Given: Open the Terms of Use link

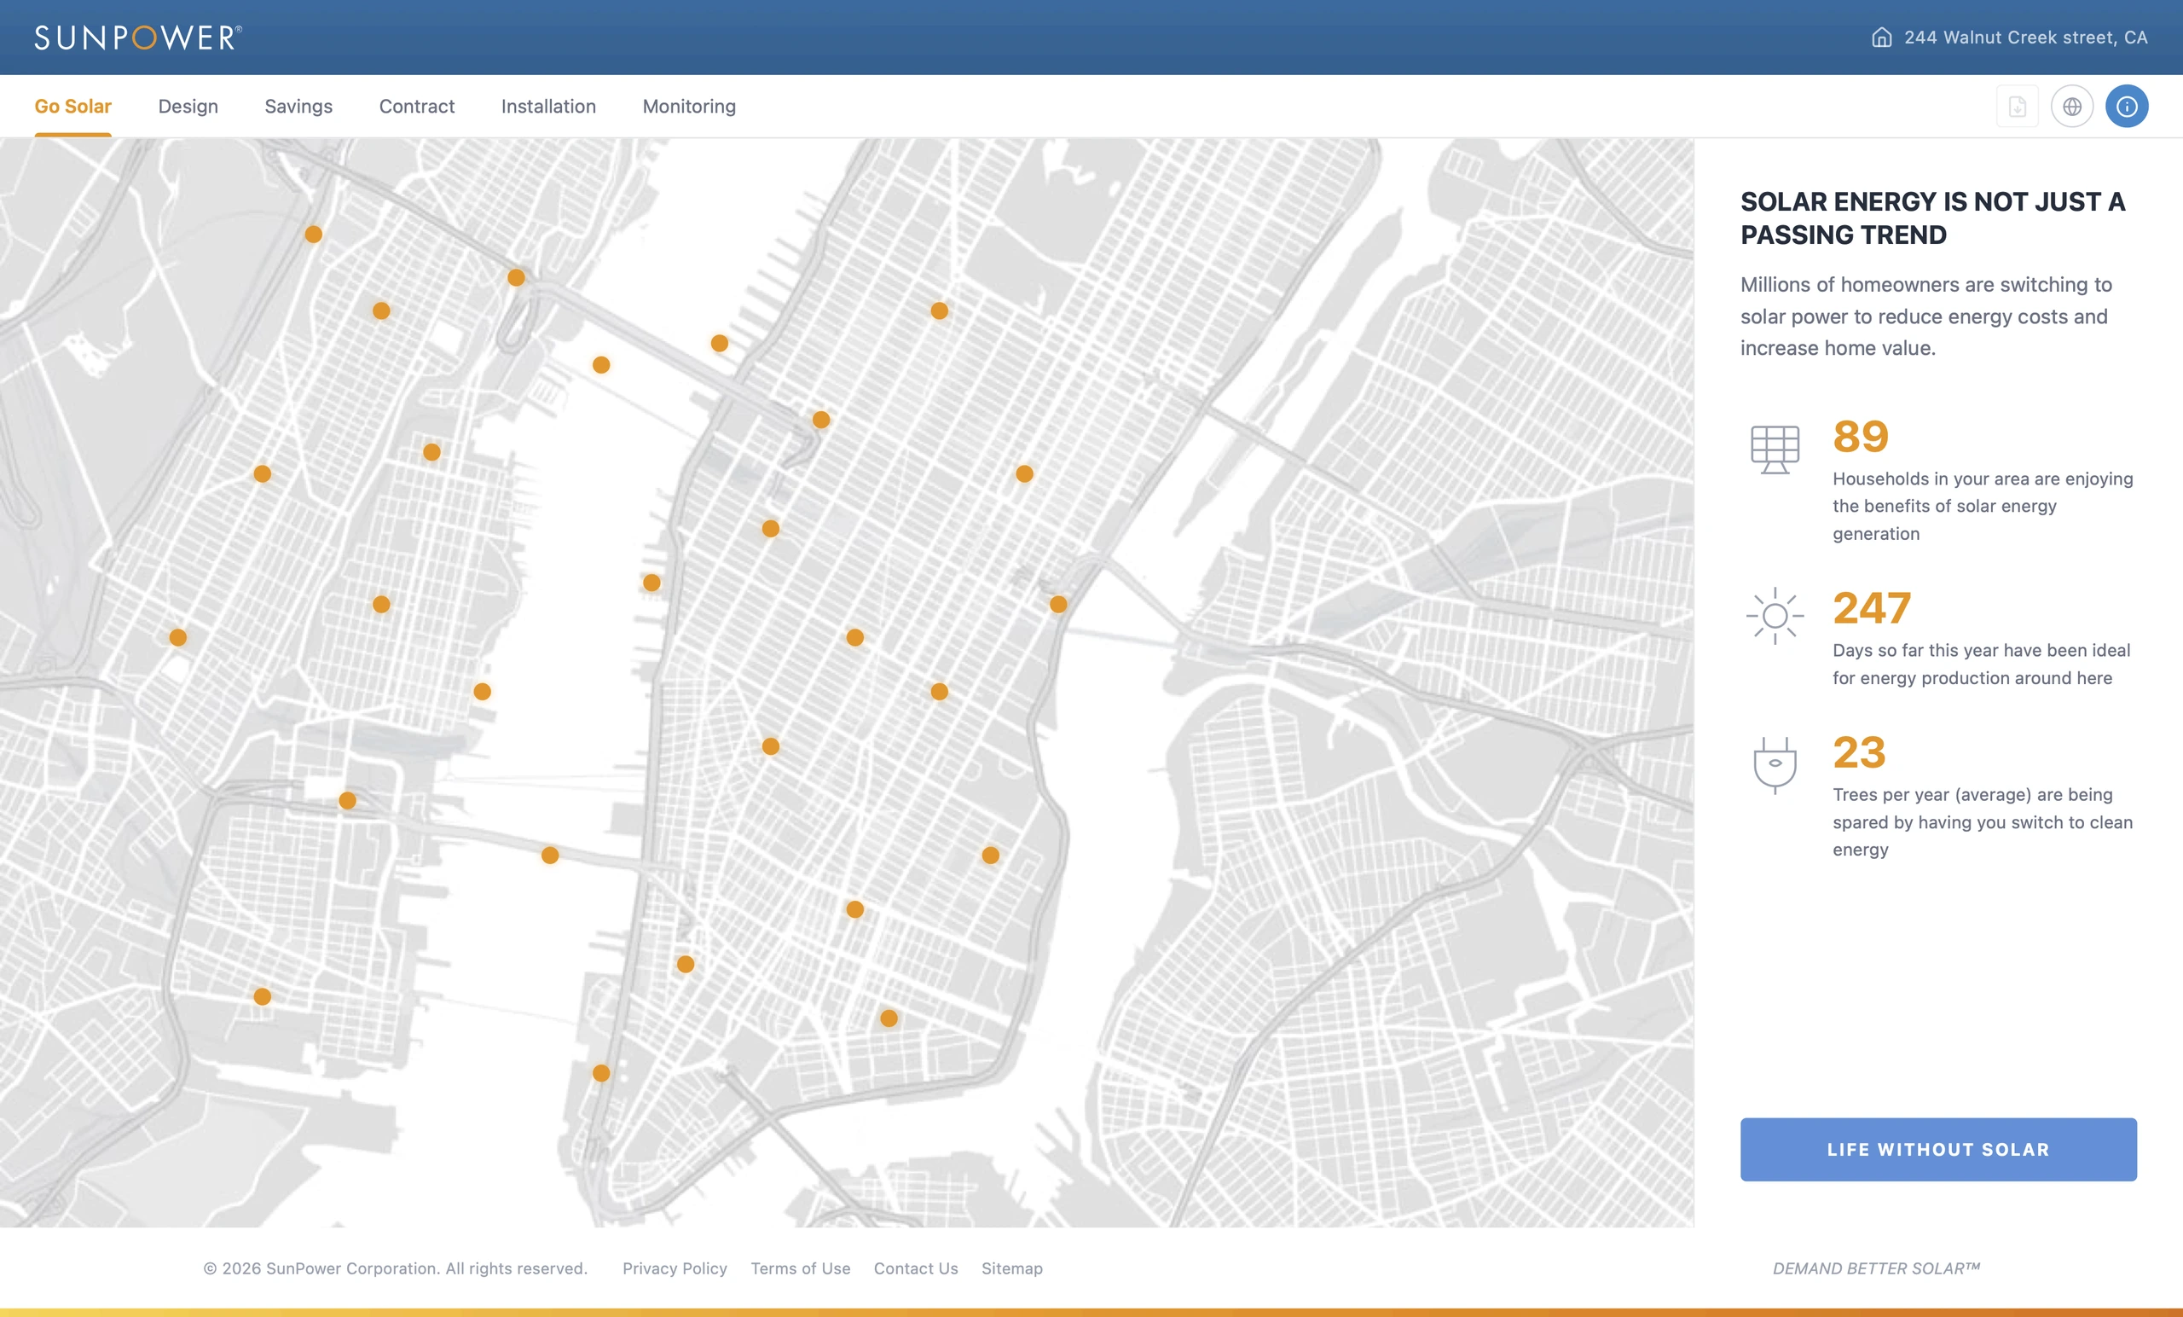Looking at the screenshot, I should coord(800,1268).
